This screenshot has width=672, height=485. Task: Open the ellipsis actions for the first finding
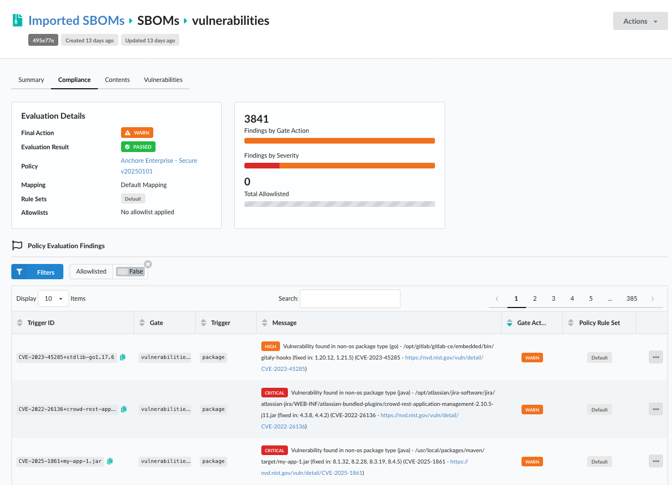pyautogui.click(x=656, y=357)
